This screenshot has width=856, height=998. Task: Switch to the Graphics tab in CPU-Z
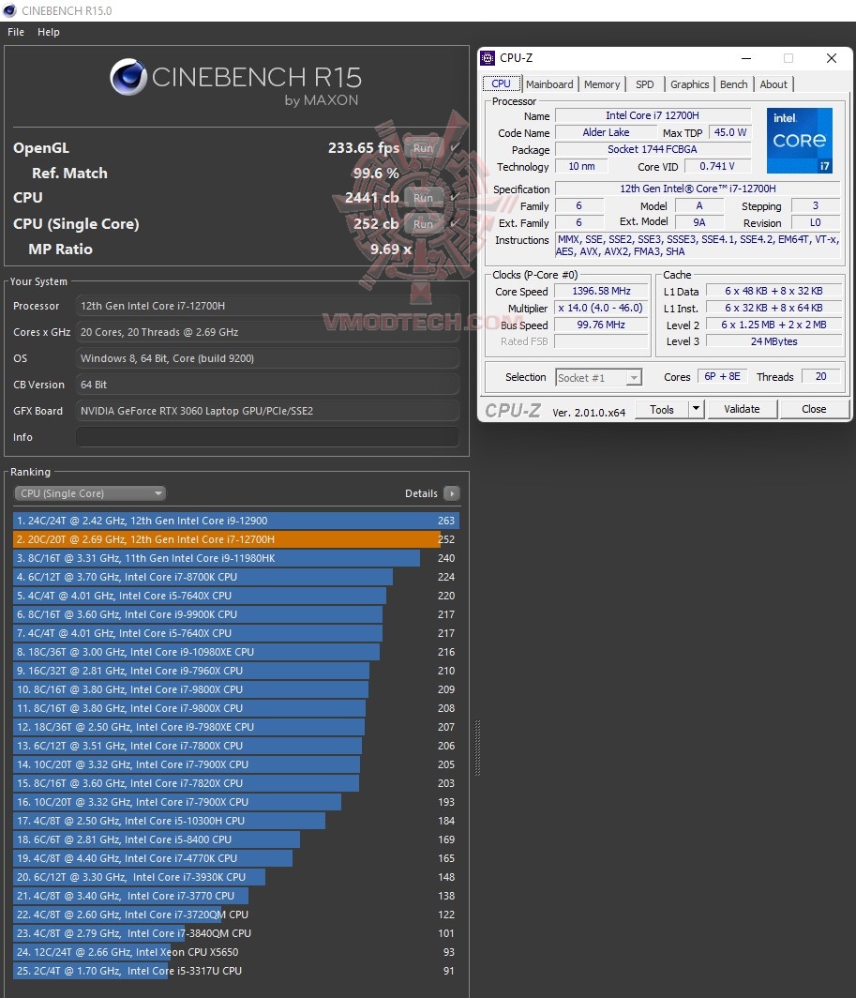pos(689,84)
